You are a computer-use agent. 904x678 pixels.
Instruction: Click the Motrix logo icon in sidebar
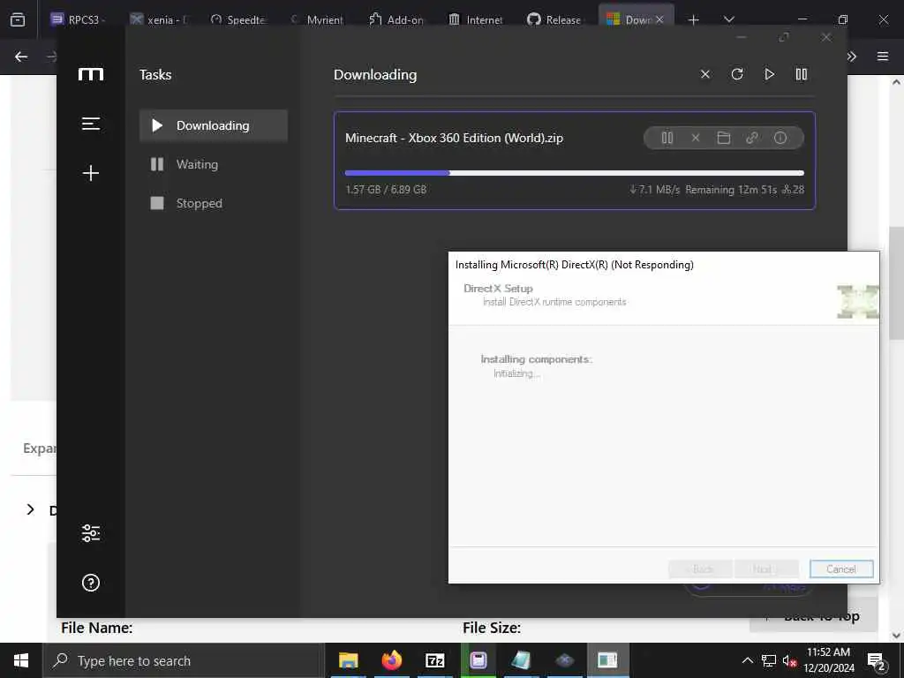pos(91,74)
